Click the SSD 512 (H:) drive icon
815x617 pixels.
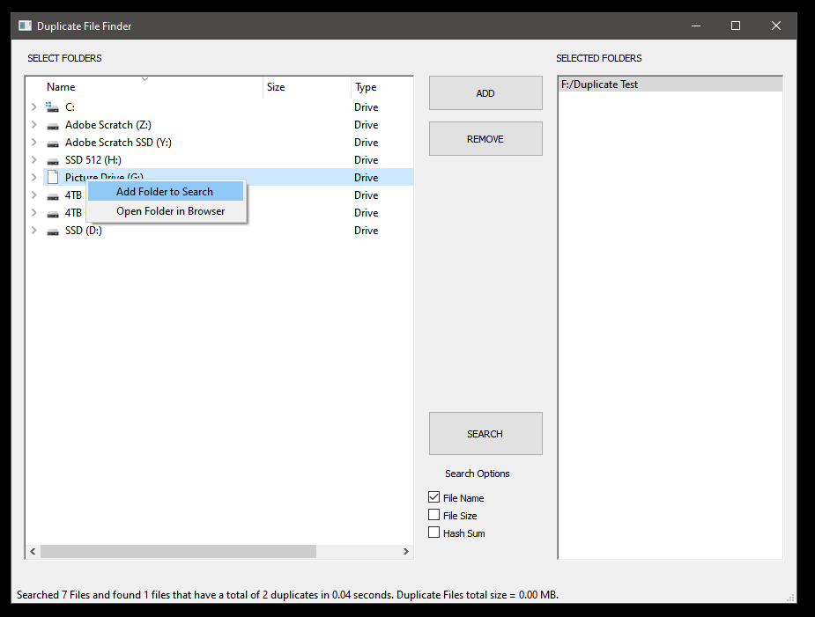pyautogui.click(x=53, y=159)
